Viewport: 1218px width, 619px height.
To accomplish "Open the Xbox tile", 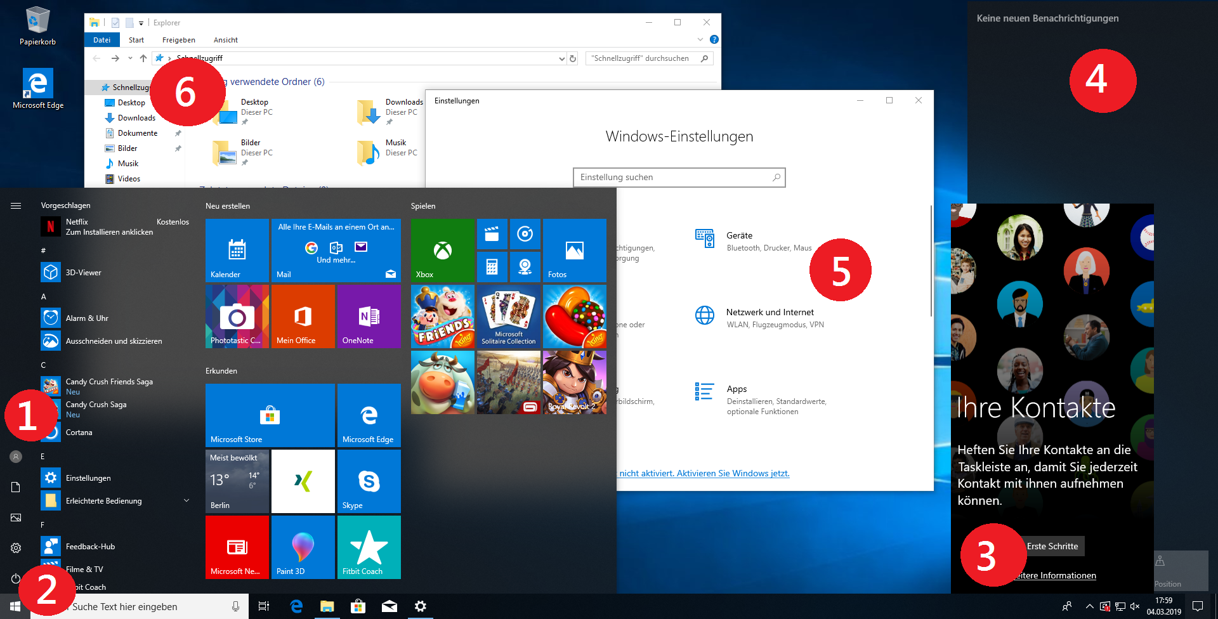I will click(x=442, y=251).
